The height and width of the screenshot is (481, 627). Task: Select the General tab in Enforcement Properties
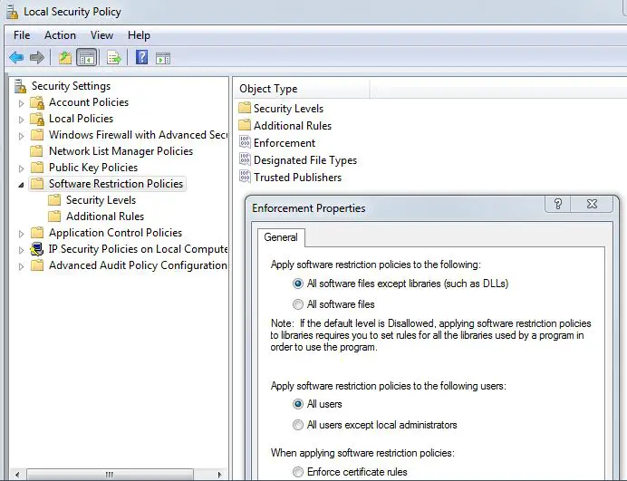[x=281, y=237]
